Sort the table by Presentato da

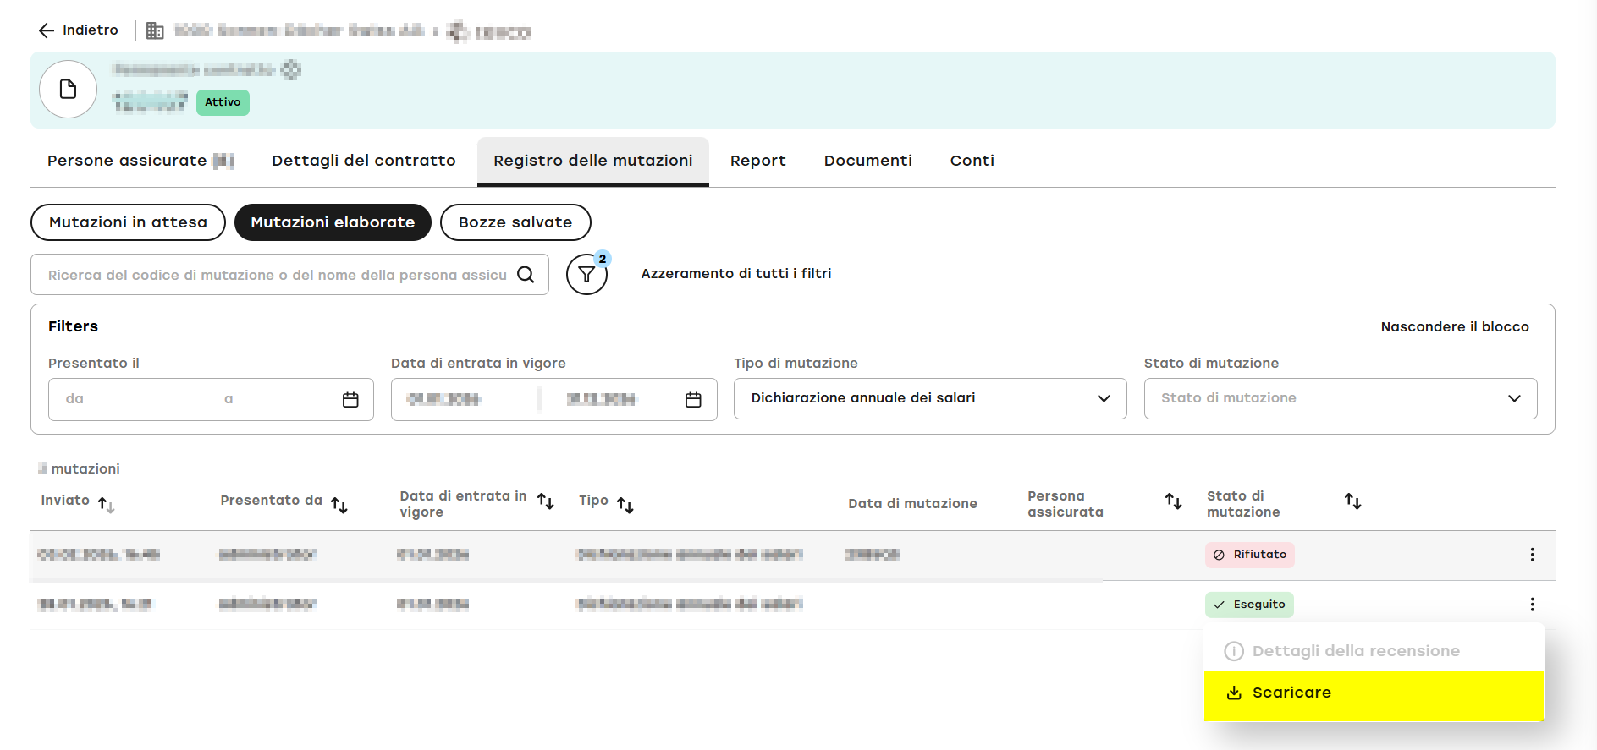339,505
